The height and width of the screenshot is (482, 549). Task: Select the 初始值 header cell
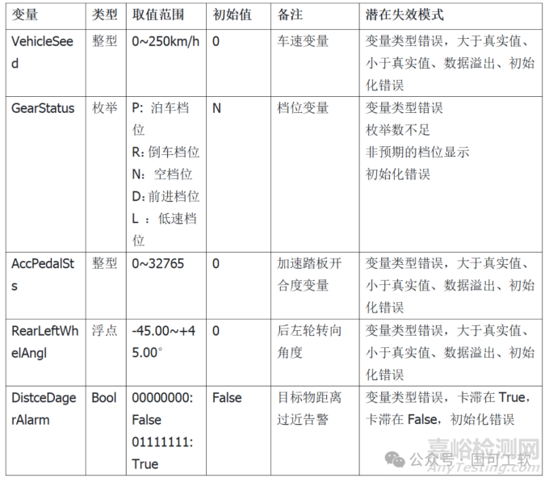coord(231,15)
